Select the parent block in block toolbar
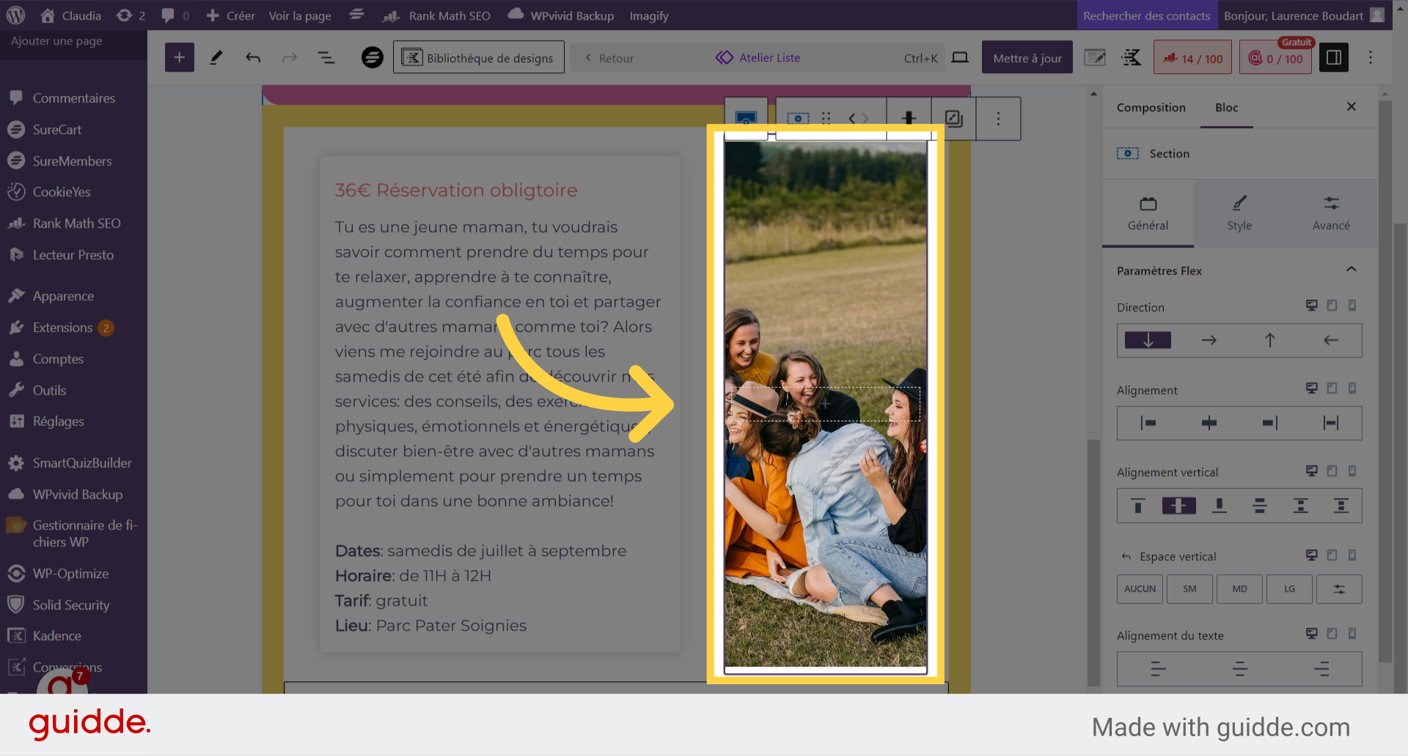1408x756 pixels. click(746, 118)
